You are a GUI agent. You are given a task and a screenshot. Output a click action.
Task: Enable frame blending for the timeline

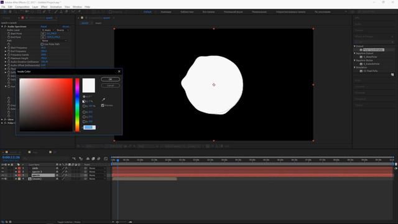[93, 159]
